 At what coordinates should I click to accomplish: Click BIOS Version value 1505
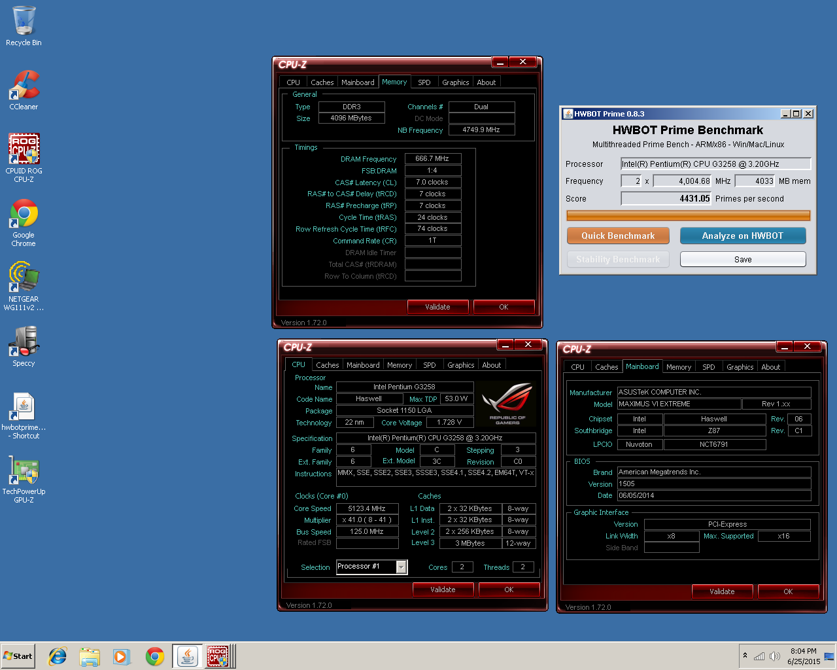(714, 484)
